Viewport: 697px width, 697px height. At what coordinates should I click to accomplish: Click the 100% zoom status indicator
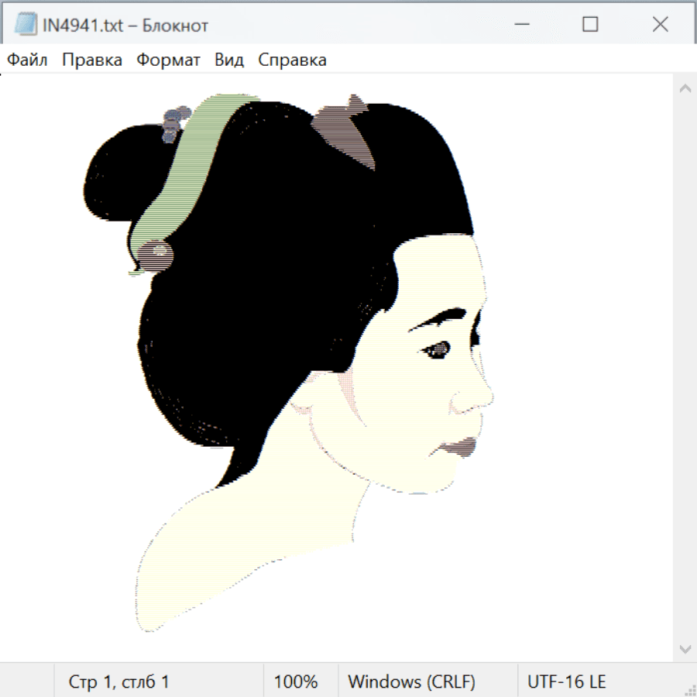[x=296, y=682]
